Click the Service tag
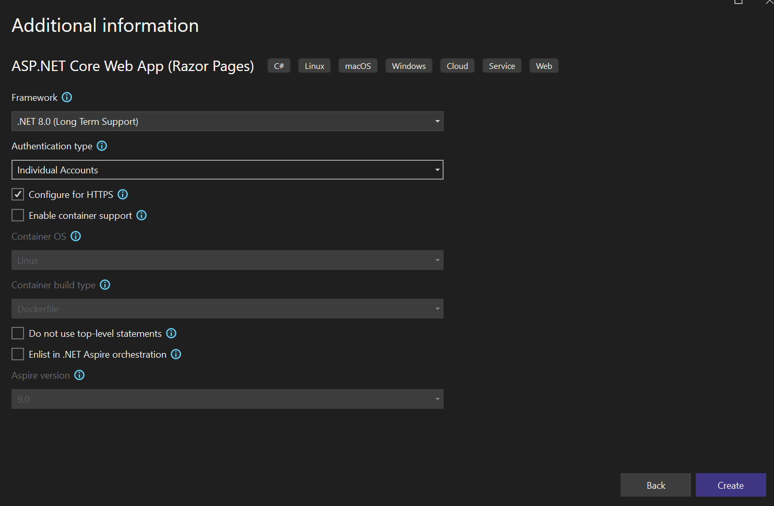The height and width of the screenshot is (506, 774). click(x=502, y=66)
